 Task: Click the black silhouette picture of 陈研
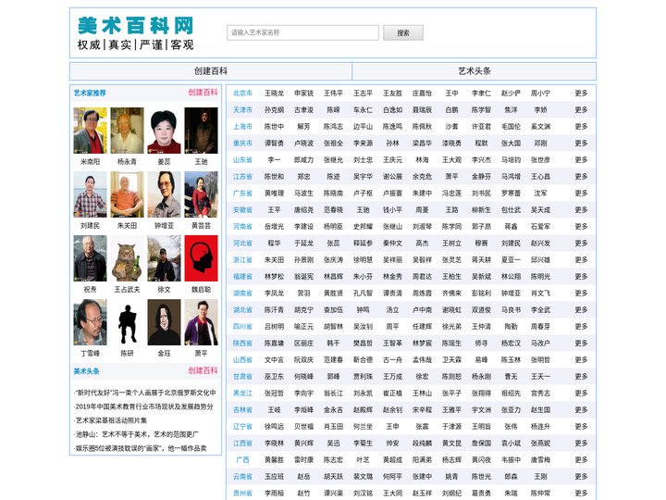coord(127,322)
